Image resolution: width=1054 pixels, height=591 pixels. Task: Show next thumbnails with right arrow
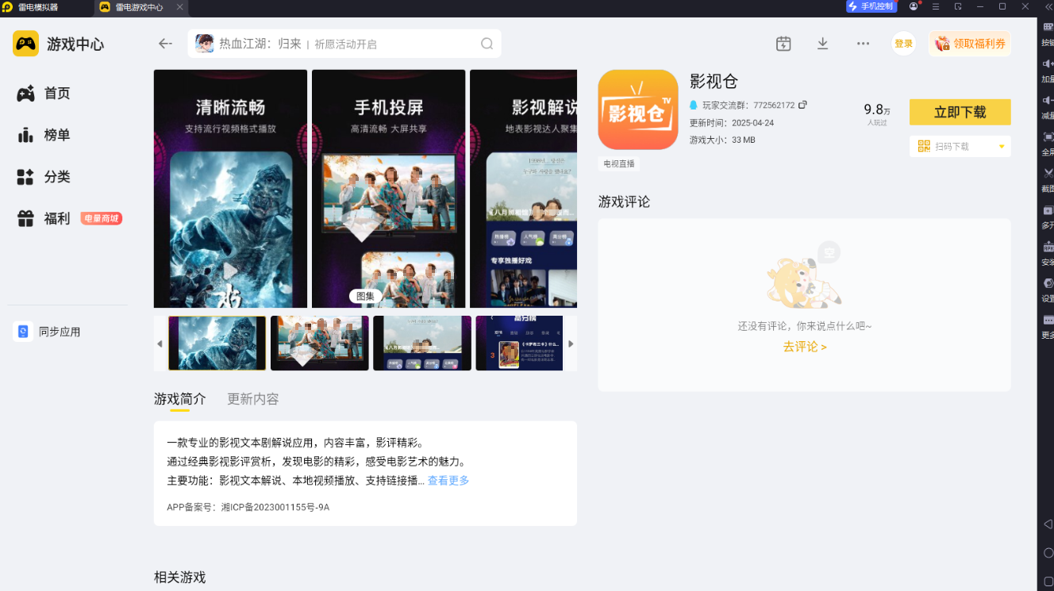[x=571, y=343]
